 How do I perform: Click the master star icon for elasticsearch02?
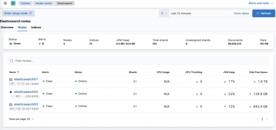(11, 92)
